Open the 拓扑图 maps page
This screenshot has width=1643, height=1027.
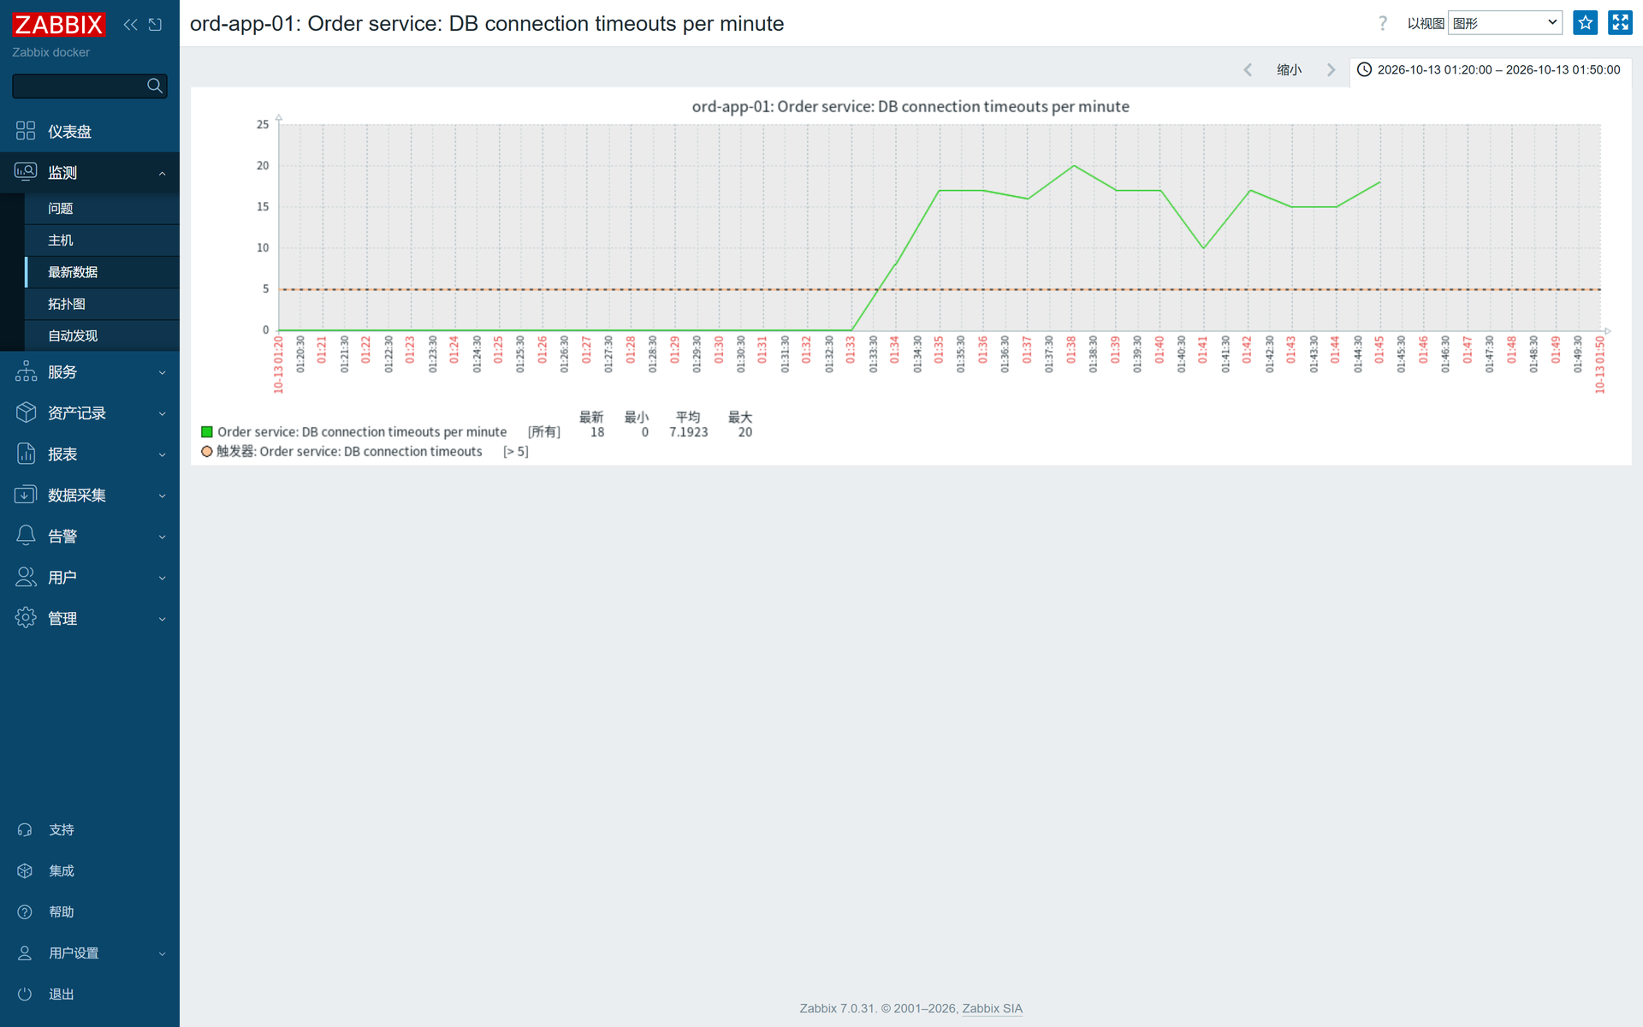(102, 304)
